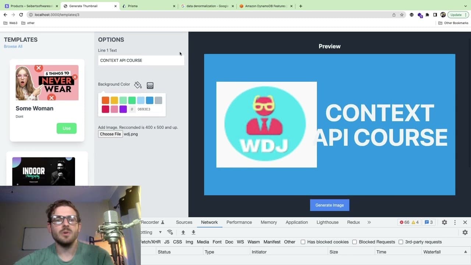Toggle Blocked Requests checkbox
The width and height of the screenshot is (471, 265).
coord(354,242)
